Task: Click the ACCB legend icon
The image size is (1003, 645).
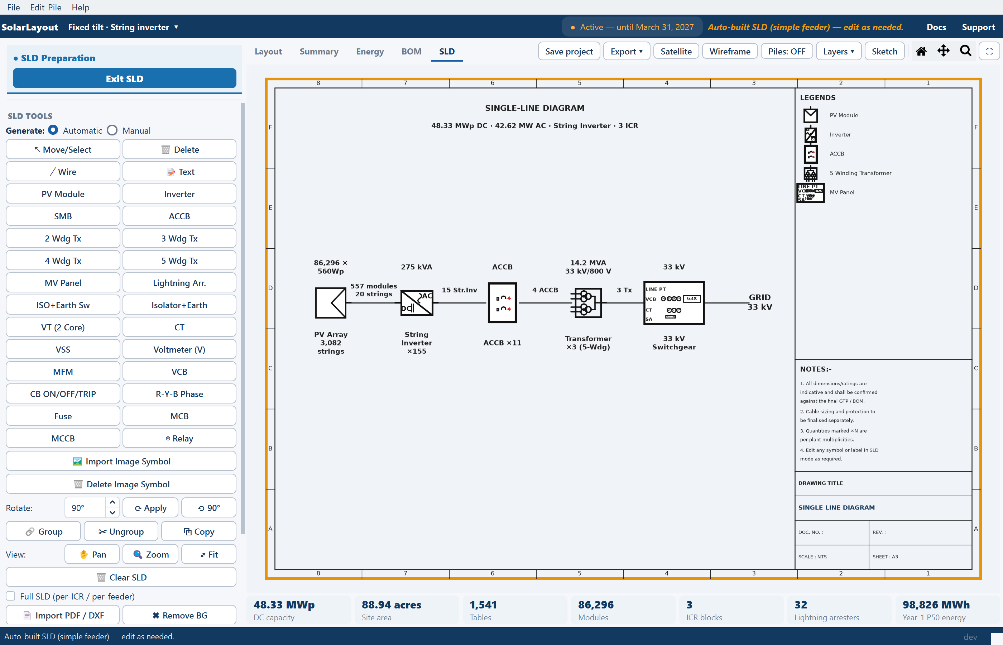Action: click(x=810, y=154)
